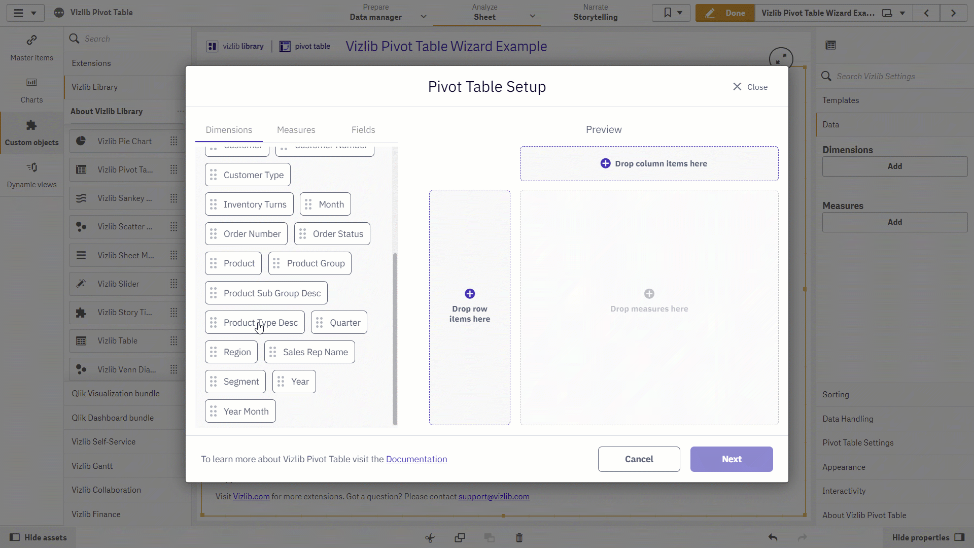Click the delete trash icon in the bottom toolbar
The image size is (974, 548).
click(519, 537)
